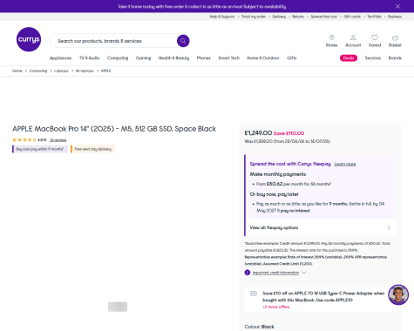The height and width of the screenshot is (331, 414).
Task: Open the Services menu
Action: click(373, 58)
